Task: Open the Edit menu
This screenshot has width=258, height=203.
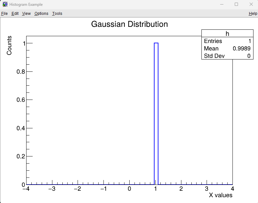Action: pyautogui.click(x=15, y=14)
